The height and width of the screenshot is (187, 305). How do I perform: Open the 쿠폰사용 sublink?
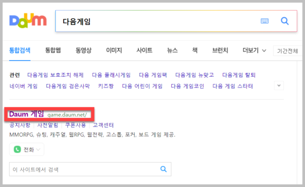75,125
